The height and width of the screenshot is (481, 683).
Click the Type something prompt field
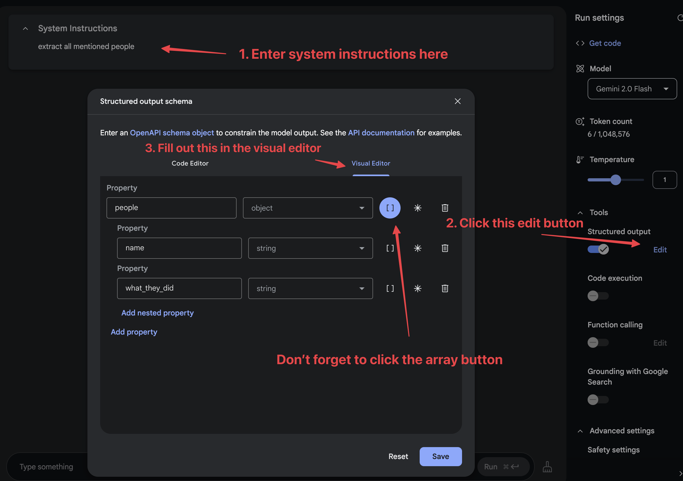tap(46, 466)
